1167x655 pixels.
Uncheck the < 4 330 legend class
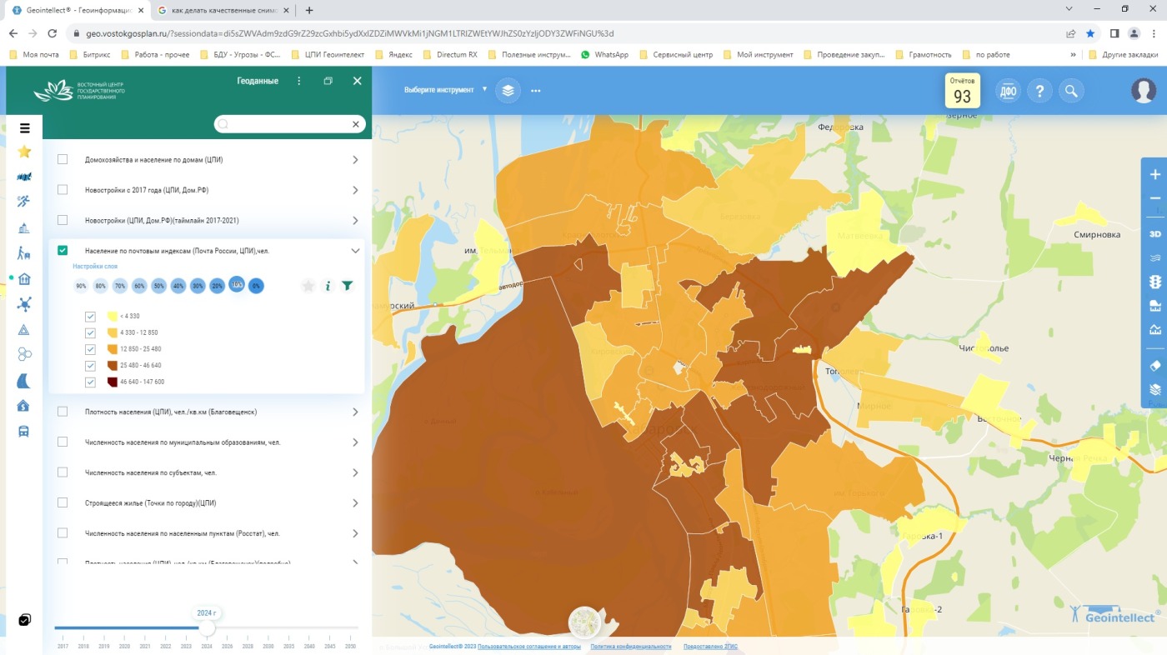coord(91,317)
